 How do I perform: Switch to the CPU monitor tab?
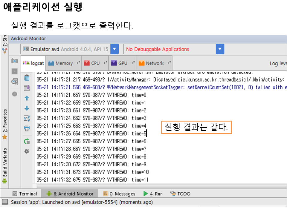95,63
